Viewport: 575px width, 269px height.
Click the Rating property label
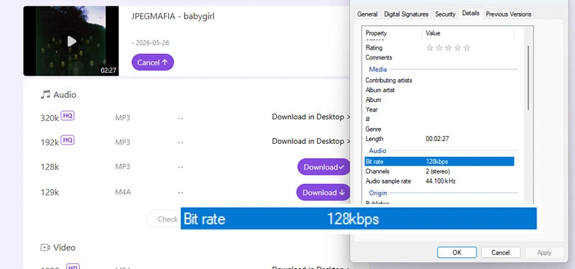[374, 47]
